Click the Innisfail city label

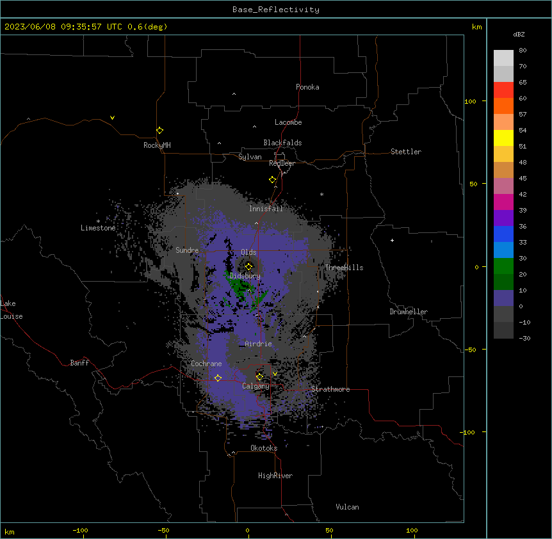pyautogui.click(x=266, y=209)
